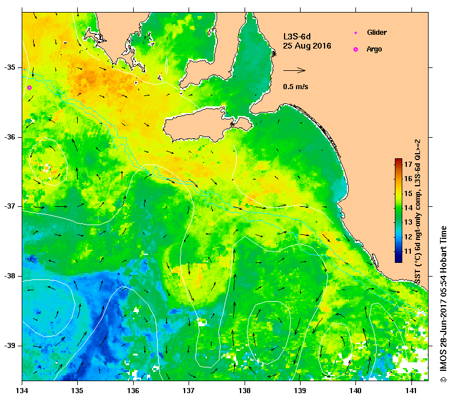Click the colorbar value 13
This screenshot has height=400, width=452.
click(408, 222)
